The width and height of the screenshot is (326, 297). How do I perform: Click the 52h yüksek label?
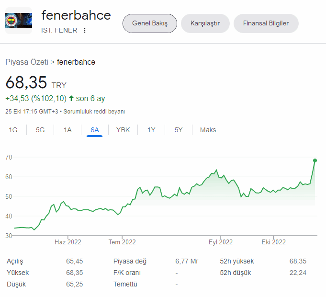point(237,261)
